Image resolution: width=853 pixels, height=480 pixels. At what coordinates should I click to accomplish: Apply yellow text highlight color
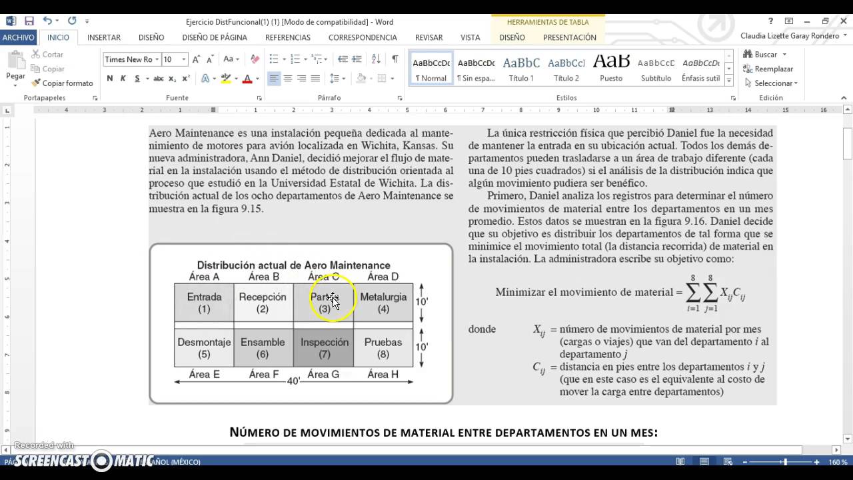pos(226,79)
